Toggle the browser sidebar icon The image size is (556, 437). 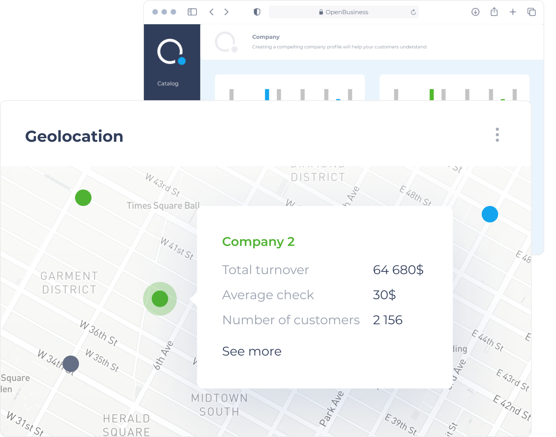[x=192, y=12]
